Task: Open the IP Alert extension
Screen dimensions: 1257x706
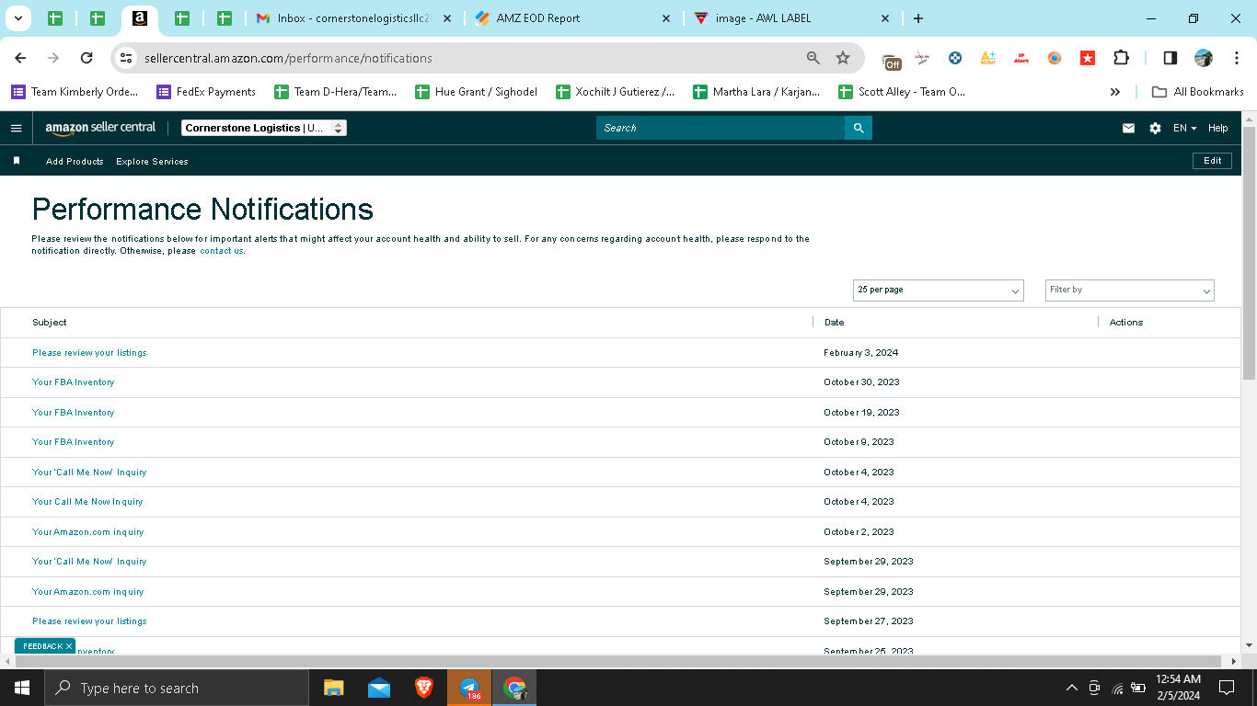Action: tap(1021, 58)
